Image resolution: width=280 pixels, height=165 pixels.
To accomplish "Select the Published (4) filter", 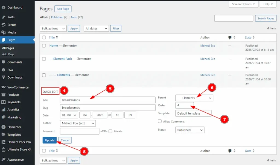I will coord(59,17).
